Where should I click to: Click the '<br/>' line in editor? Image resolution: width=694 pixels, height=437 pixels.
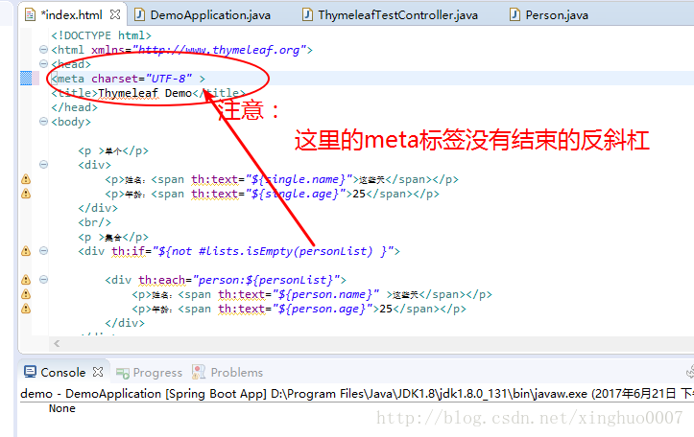click(94, 222)
